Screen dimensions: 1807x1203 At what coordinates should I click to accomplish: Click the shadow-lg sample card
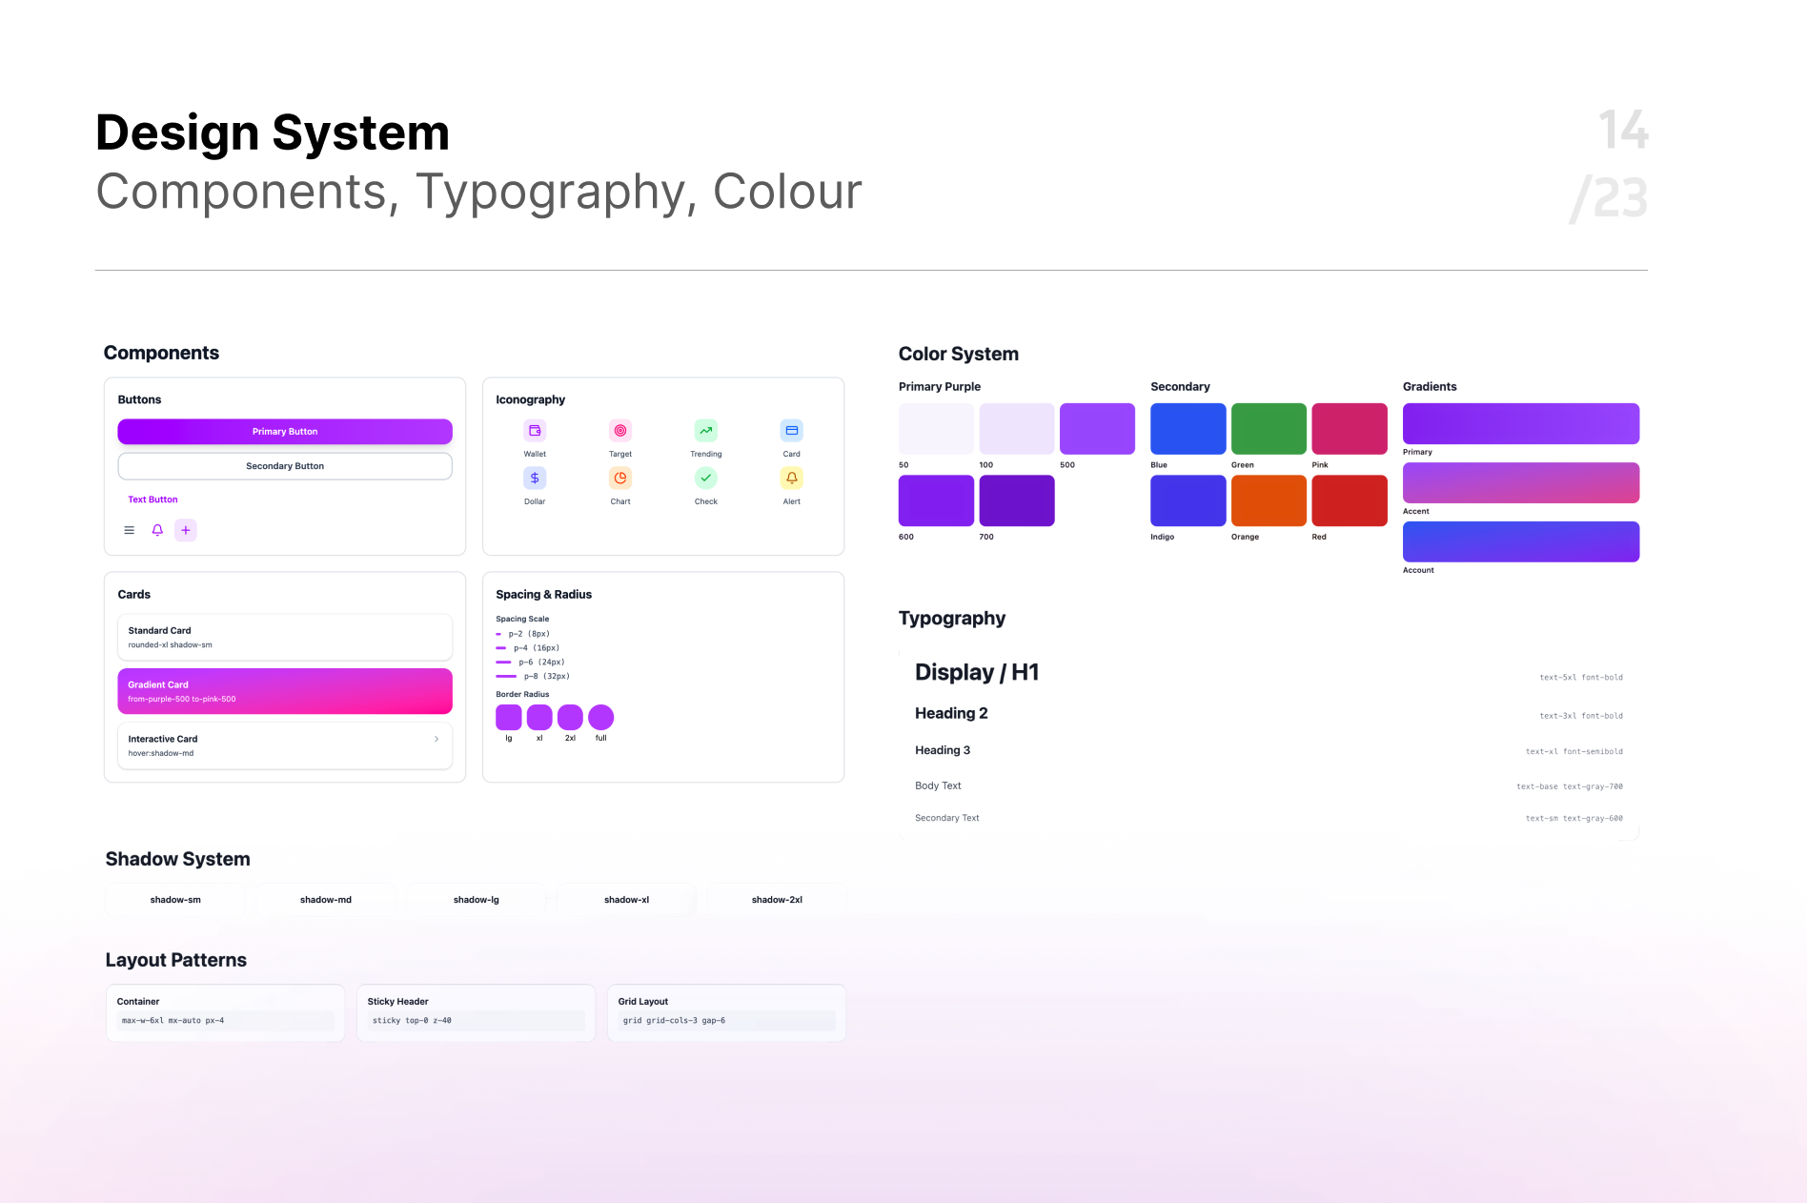477,900
